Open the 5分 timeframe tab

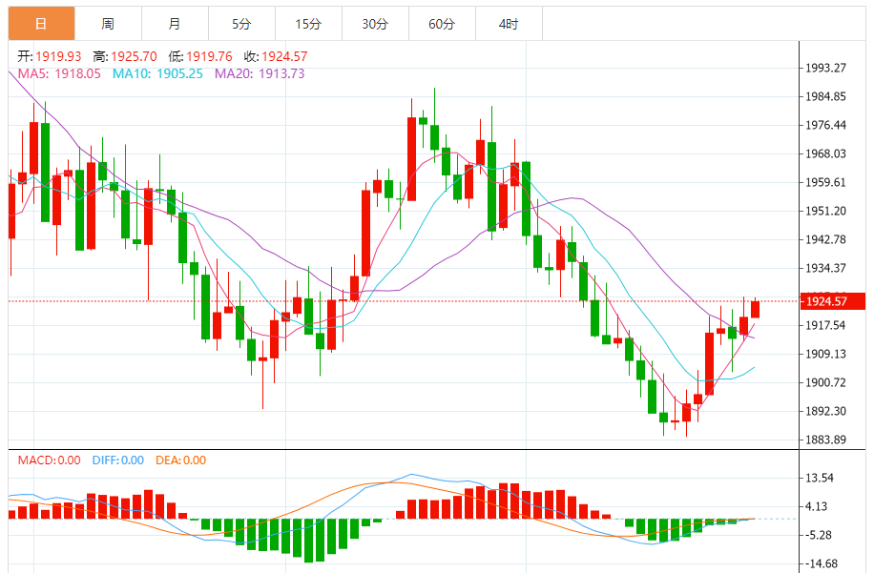click(x=242, y=24)
